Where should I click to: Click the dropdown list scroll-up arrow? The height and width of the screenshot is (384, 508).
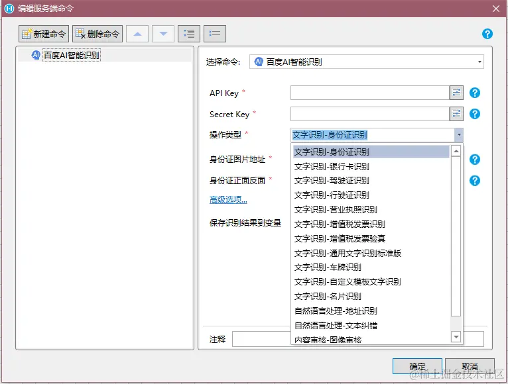(x=456, y=151)
